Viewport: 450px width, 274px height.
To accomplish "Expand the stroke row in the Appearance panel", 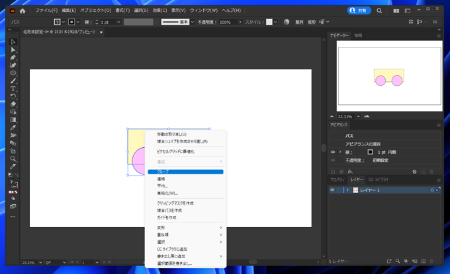I will click(340, 152).
